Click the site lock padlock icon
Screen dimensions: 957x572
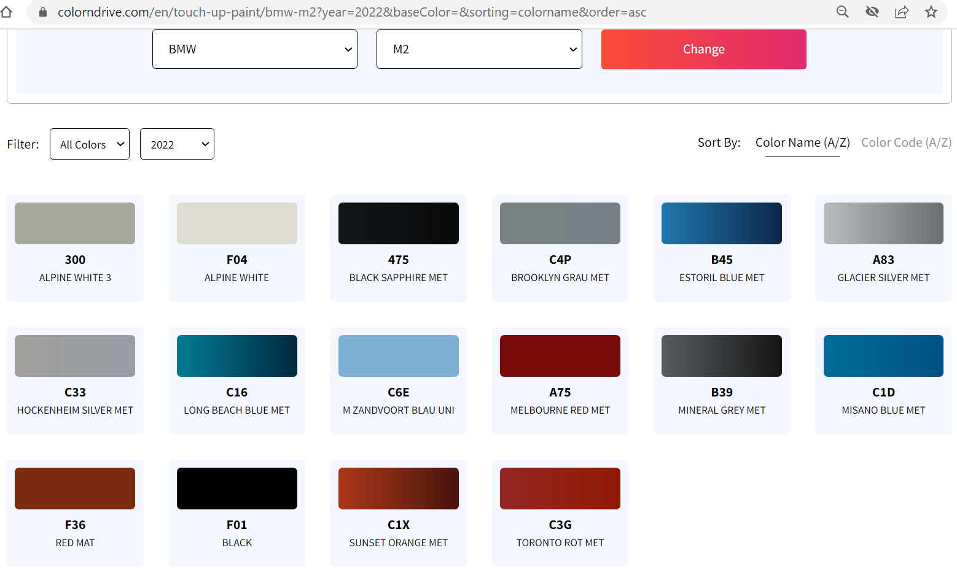(x=43, y=12)
